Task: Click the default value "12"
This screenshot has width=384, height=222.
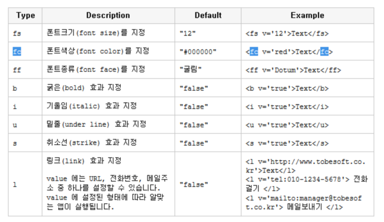Action: pos(188,34)
